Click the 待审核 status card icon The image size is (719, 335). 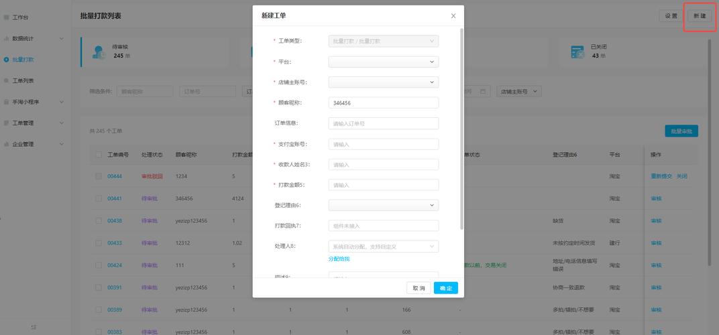[100, 52]
